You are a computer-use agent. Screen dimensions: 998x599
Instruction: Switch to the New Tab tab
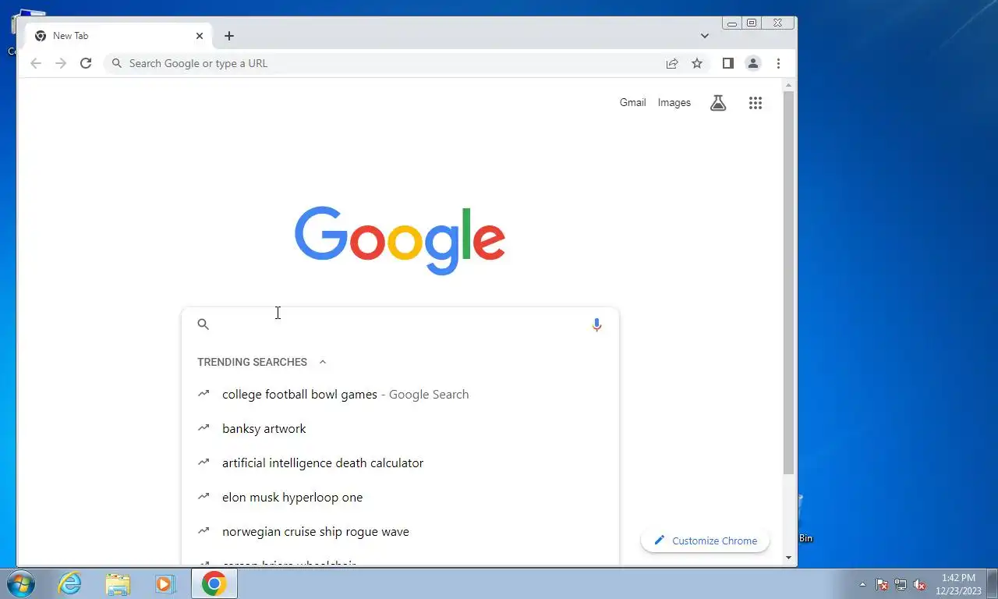click(x=117, y=36)
